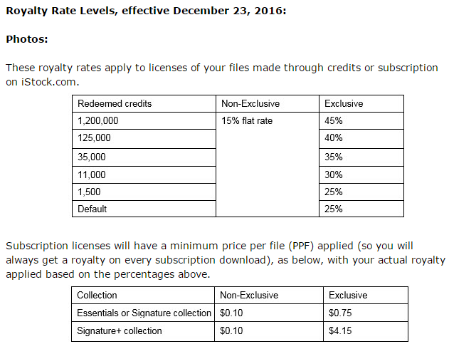Click Essentials or Signature collection cell
Image resolution: width=449 pixels, height=349 pixels.
tap(143, 313)
